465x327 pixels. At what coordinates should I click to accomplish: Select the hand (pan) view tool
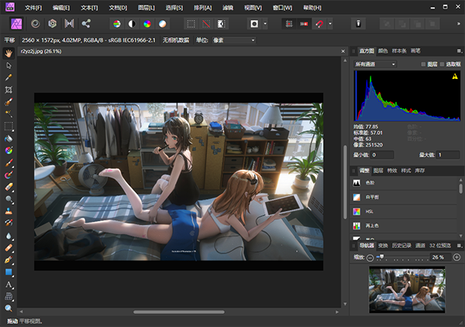click(x=9, y=53)
